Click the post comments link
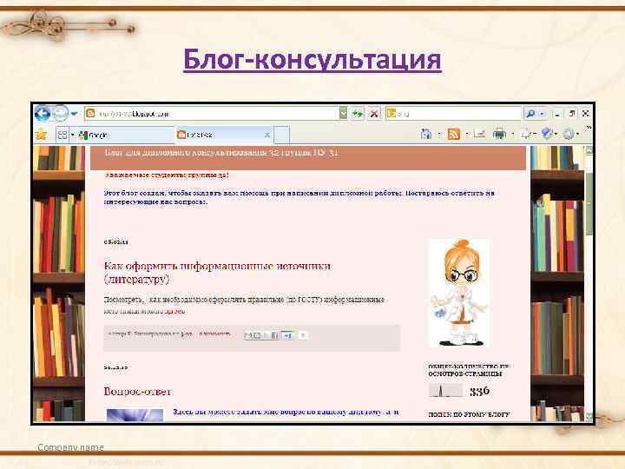 (x=214, y=334)
